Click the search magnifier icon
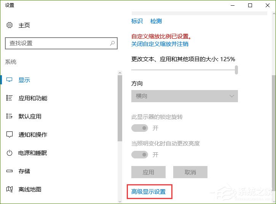 112,43
